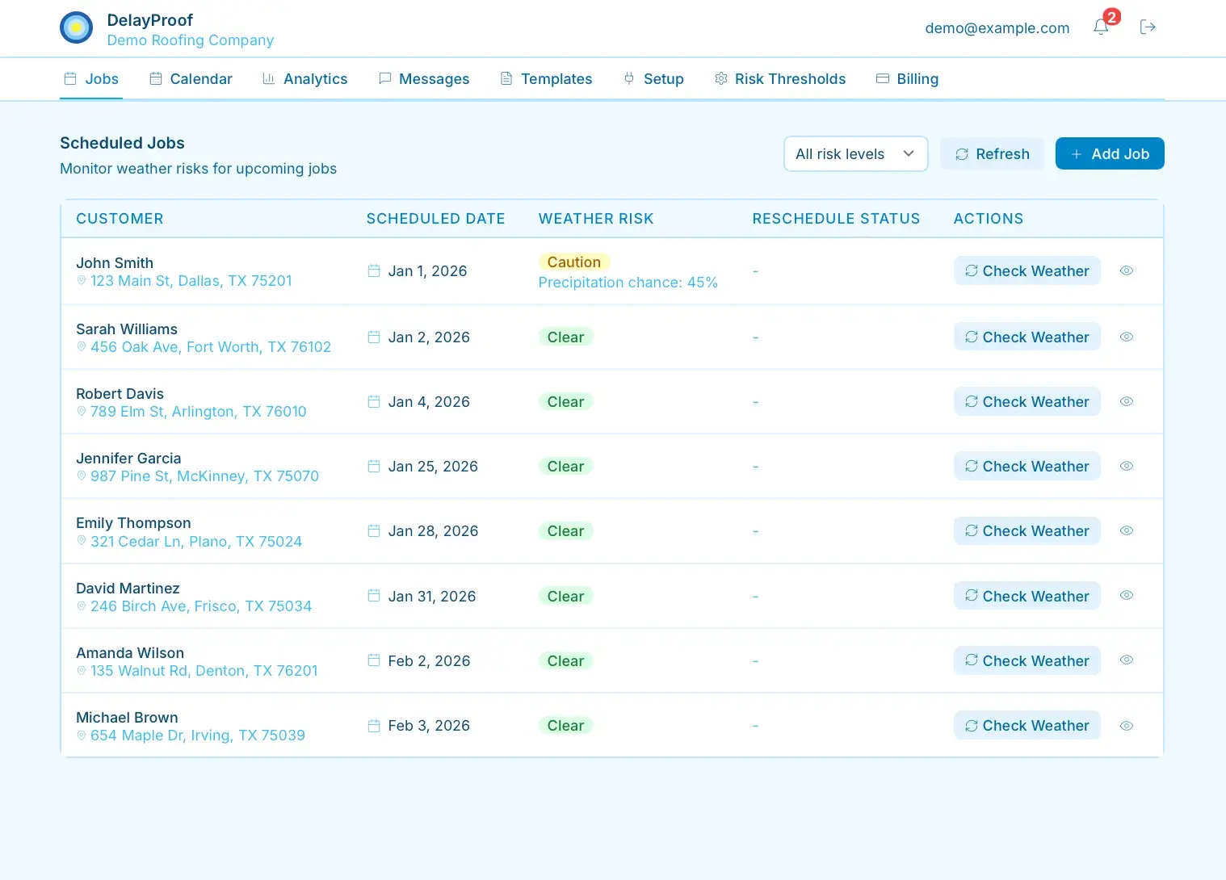The image size is (1226, 880).
Task: Click the logout arrow icon
Action: click(x=1148, y=27)
